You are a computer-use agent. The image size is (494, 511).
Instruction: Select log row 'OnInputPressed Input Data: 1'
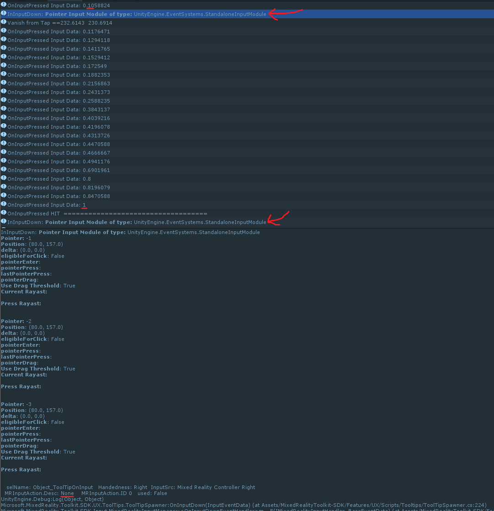[247, 205]
